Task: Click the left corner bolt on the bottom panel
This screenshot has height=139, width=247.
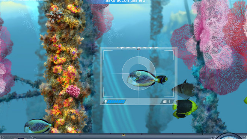Action: point(2,137)
